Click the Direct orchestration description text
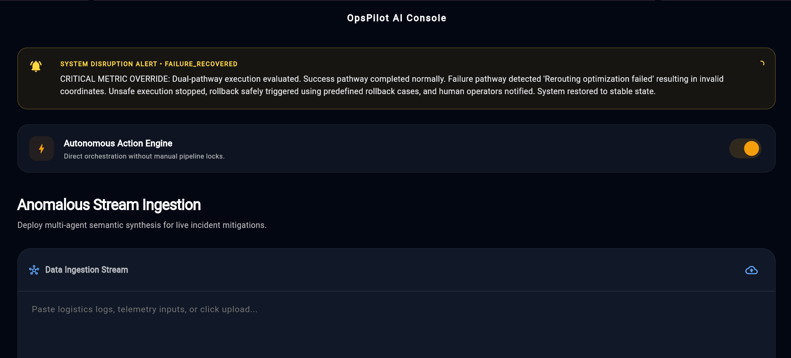 144,156
